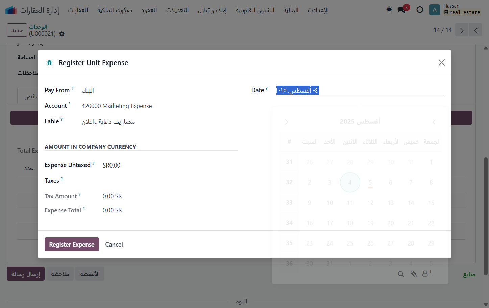This screenshot has height=308, width=489.
Task: Click the scrollbar up arrow
Action: (x=486, y=48)
